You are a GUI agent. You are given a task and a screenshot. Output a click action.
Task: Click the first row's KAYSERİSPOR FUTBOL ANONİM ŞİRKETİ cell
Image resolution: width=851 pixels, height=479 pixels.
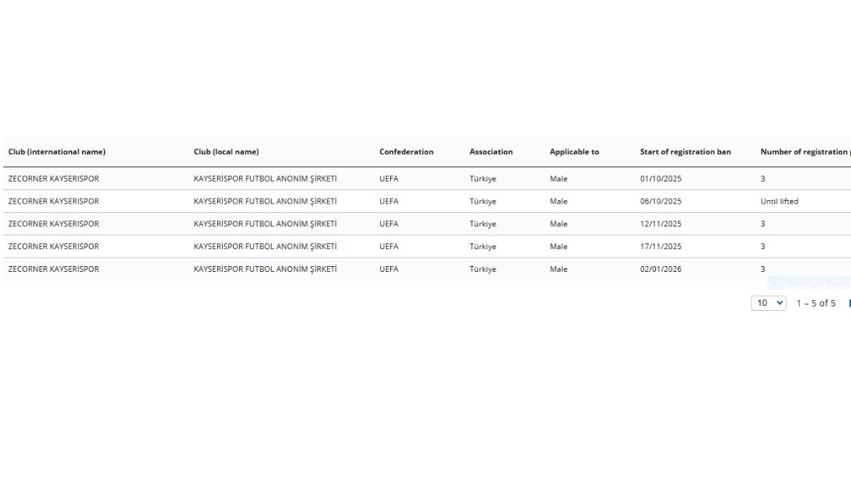pos(265,179)
